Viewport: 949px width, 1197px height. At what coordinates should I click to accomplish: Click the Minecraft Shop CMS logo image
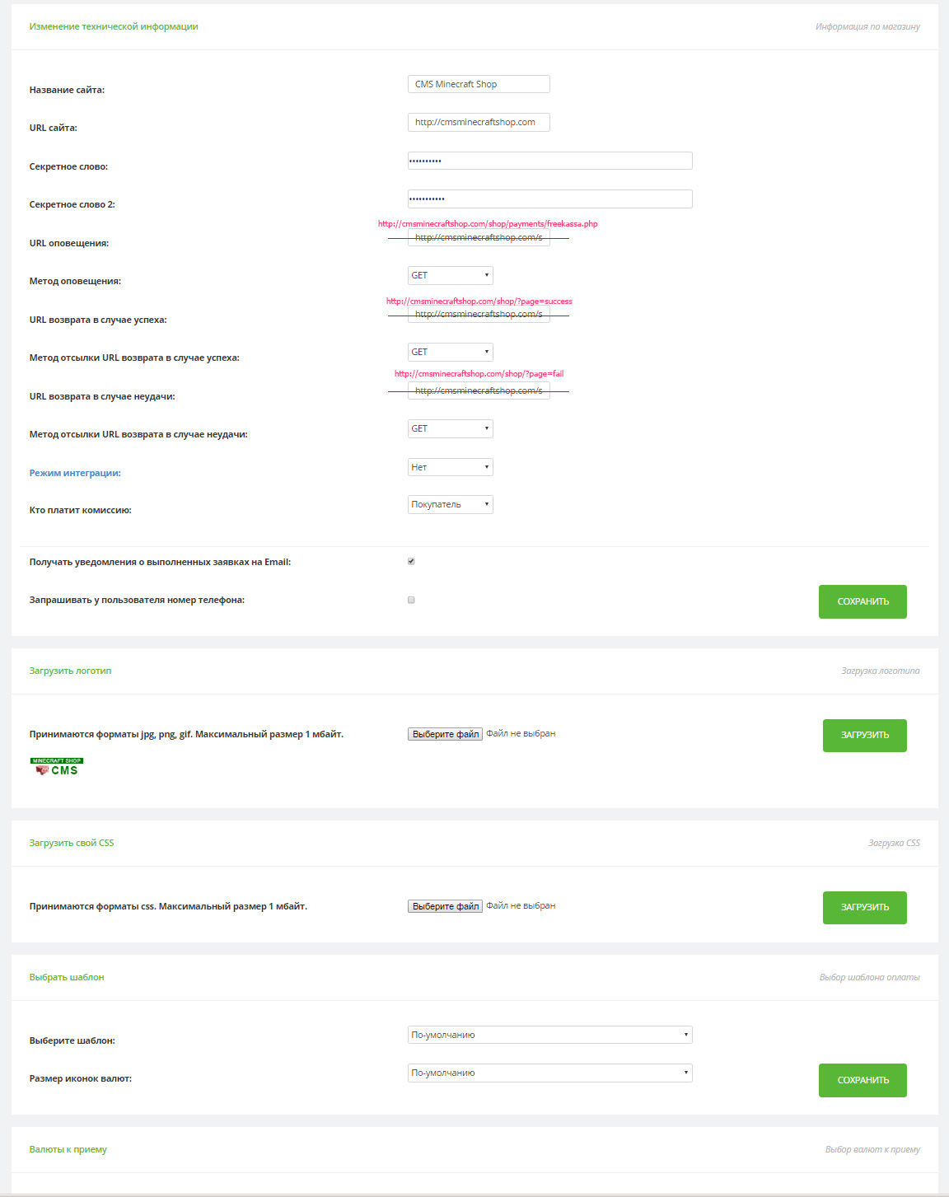57,767
